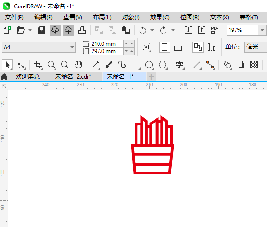267x227 pixels.
Task: Open the 位图(B) menu
Action: (x=190, y=18)
